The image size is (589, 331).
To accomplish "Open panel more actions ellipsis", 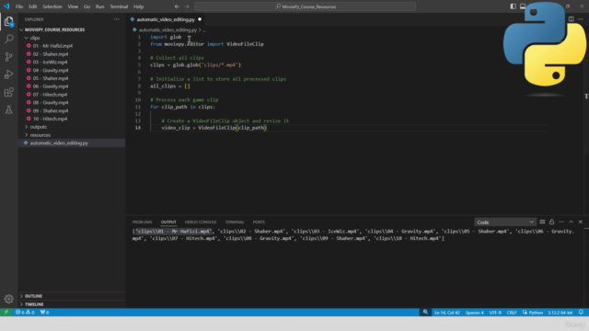I will [x=561, y=222].
